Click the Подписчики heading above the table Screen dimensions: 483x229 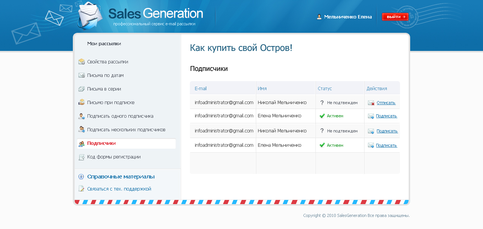209,69
